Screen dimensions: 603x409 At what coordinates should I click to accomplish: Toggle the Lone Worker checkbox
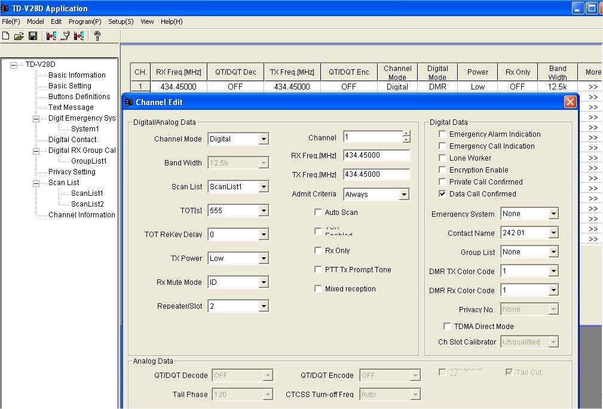(442, 158)
